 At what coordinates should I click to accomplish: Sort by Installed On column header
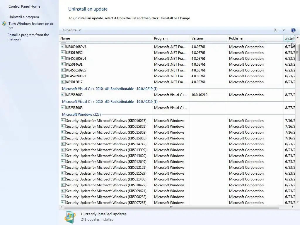click(289, 38)
